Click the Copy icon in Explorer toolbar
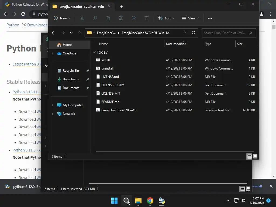This screenshot has width=276, height=207. point(95,18)
